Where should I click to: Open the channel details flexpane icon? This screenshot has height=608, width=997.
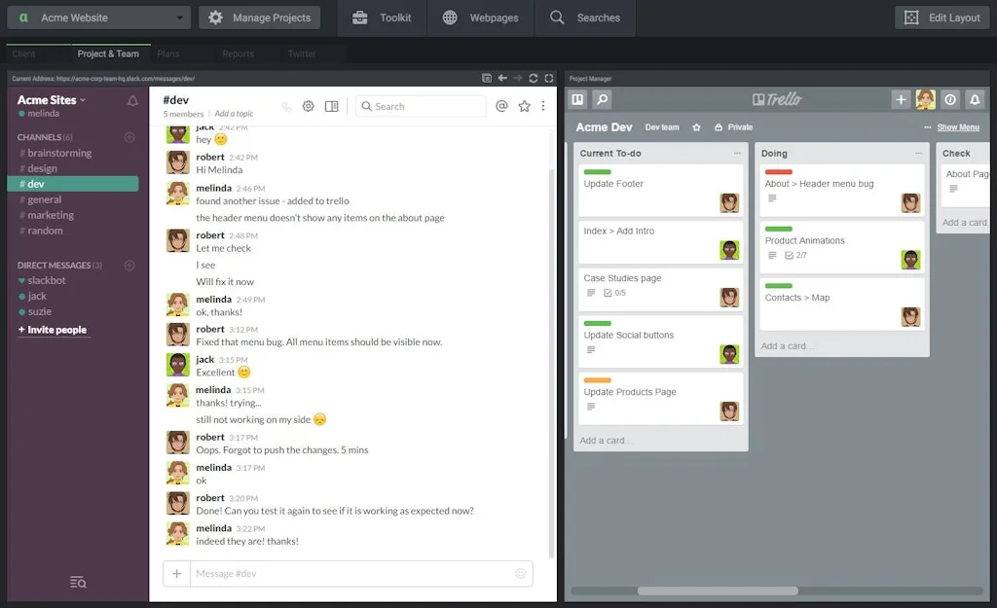coord(331,105)
